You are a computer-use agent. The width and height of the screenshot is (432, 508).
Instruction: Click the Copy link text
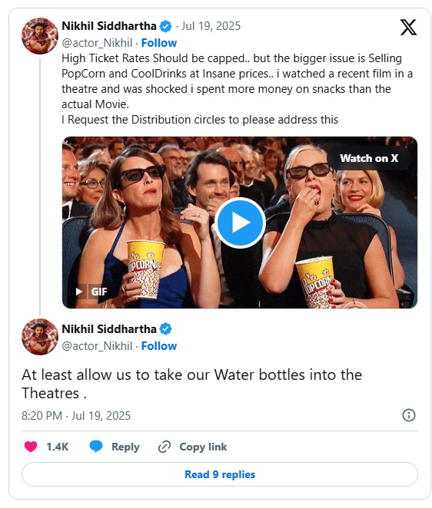click(x=203, y=447)
